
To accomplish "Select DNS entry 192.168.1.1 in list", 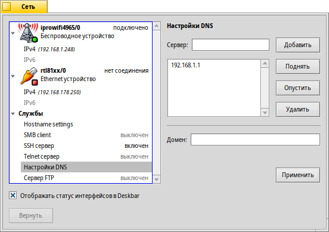I will (186, 65).
